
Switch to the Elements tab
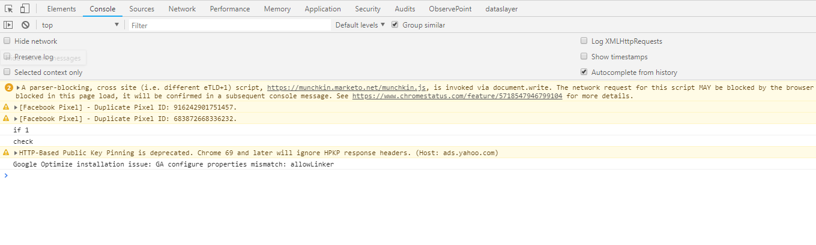pyautogui.click(x=62, y=9)
